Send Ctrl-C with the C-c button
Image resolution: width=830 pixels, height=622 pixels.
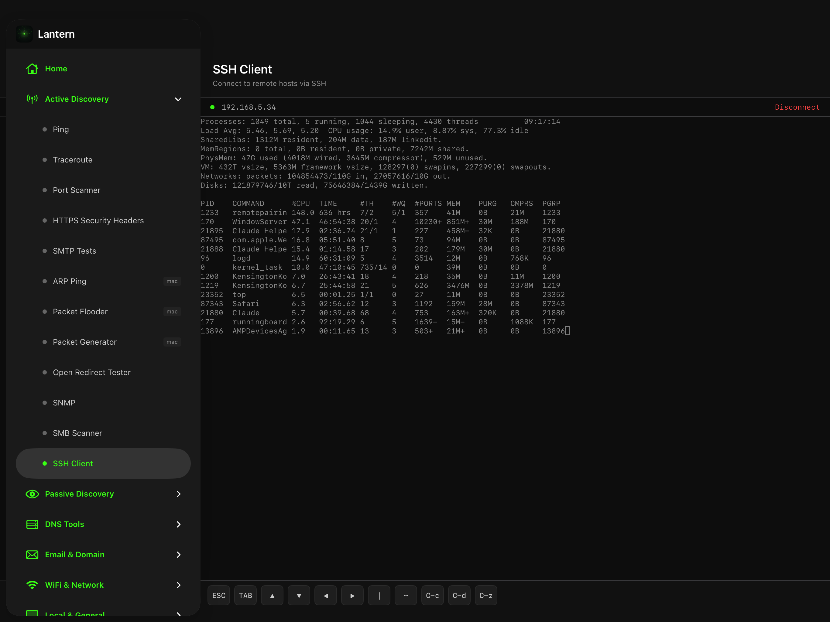[x=432, y=595]
